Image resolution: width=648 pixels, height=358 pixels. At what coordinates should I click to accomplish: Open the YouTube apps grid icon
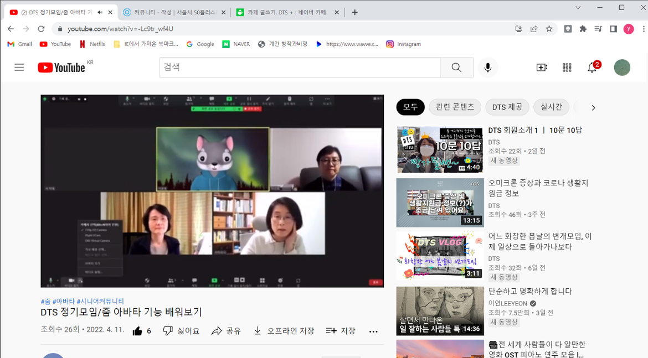[x=567, y=67]
